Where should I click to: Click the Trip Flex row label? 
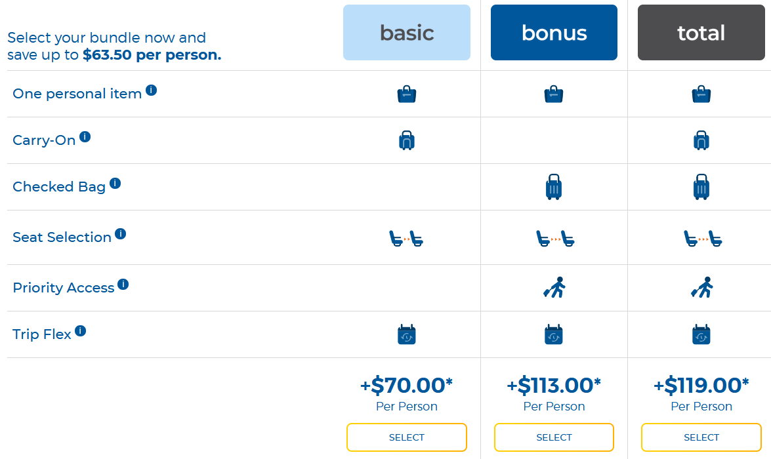[x=42, y=334]
